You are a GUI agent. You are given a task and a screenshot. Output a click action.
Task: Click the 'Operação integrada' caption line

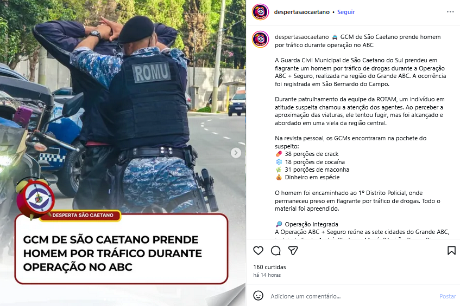[306, 224]
